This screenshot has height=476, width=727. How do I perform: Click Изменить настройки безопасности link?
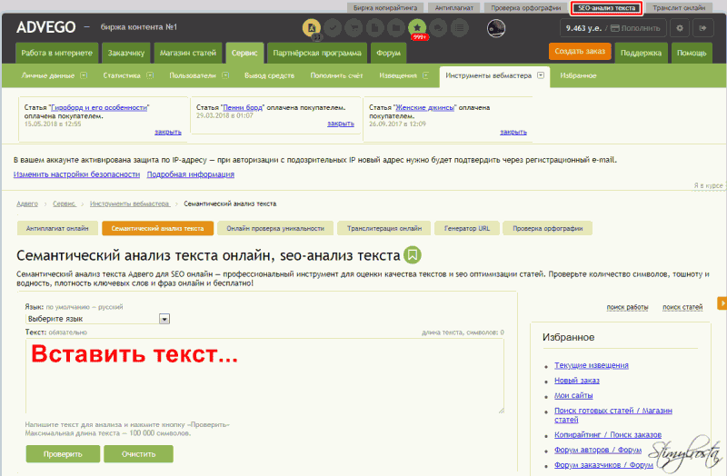pos(76,174)
